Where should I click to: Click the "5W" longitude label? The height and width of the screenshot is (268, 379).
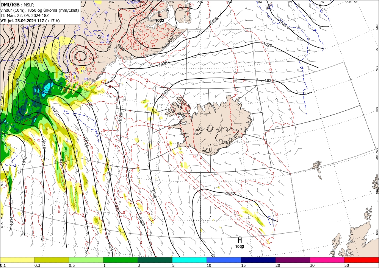290,2
